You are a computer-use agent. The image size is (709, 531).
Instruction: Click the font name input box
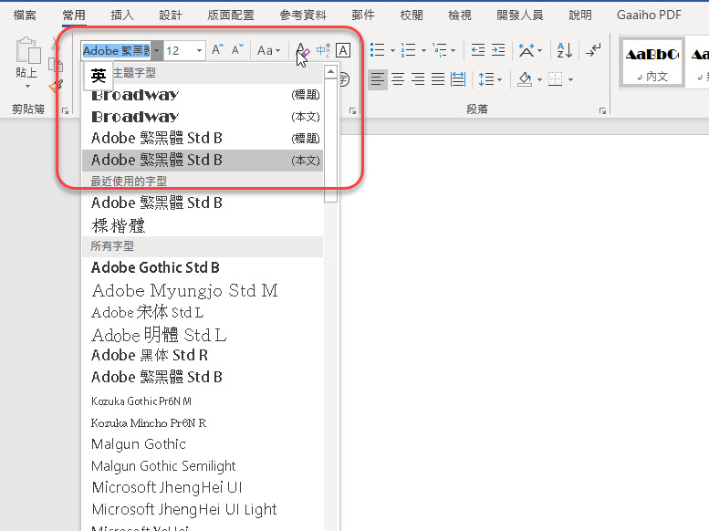pyautogui.click(x=116, y=51)
